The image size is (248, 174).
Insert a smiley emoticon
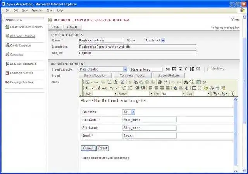(206, 88)
